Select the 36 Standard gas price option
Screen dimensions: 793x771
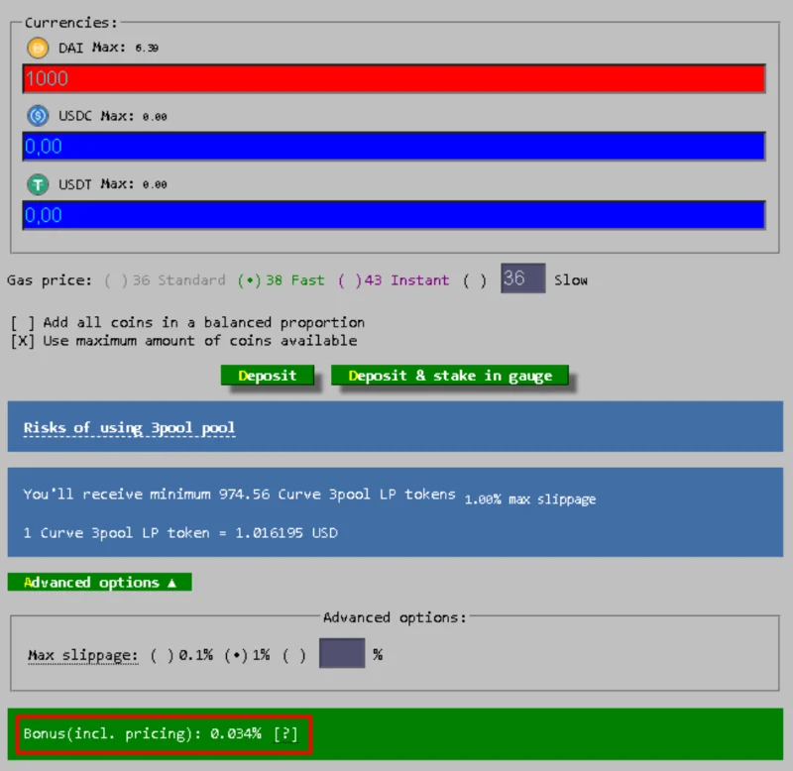(165, 280)
